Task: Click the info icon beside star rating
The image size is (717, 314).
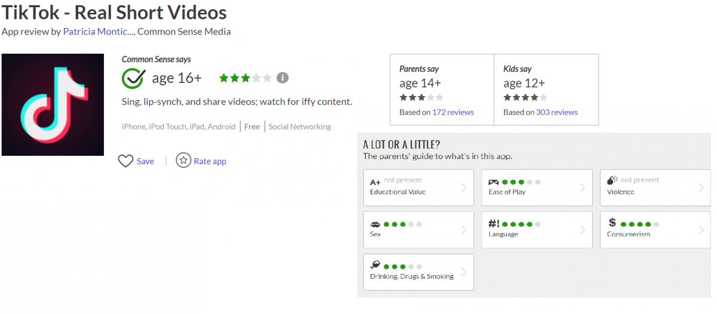Action: pyautogui.click(x=283, y=78)
